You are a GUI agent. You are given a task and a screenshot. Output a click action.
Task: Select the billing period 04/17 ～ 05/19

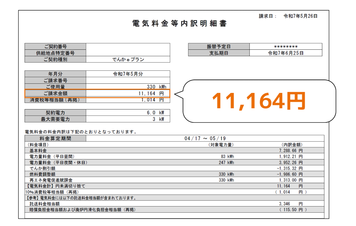205,138
